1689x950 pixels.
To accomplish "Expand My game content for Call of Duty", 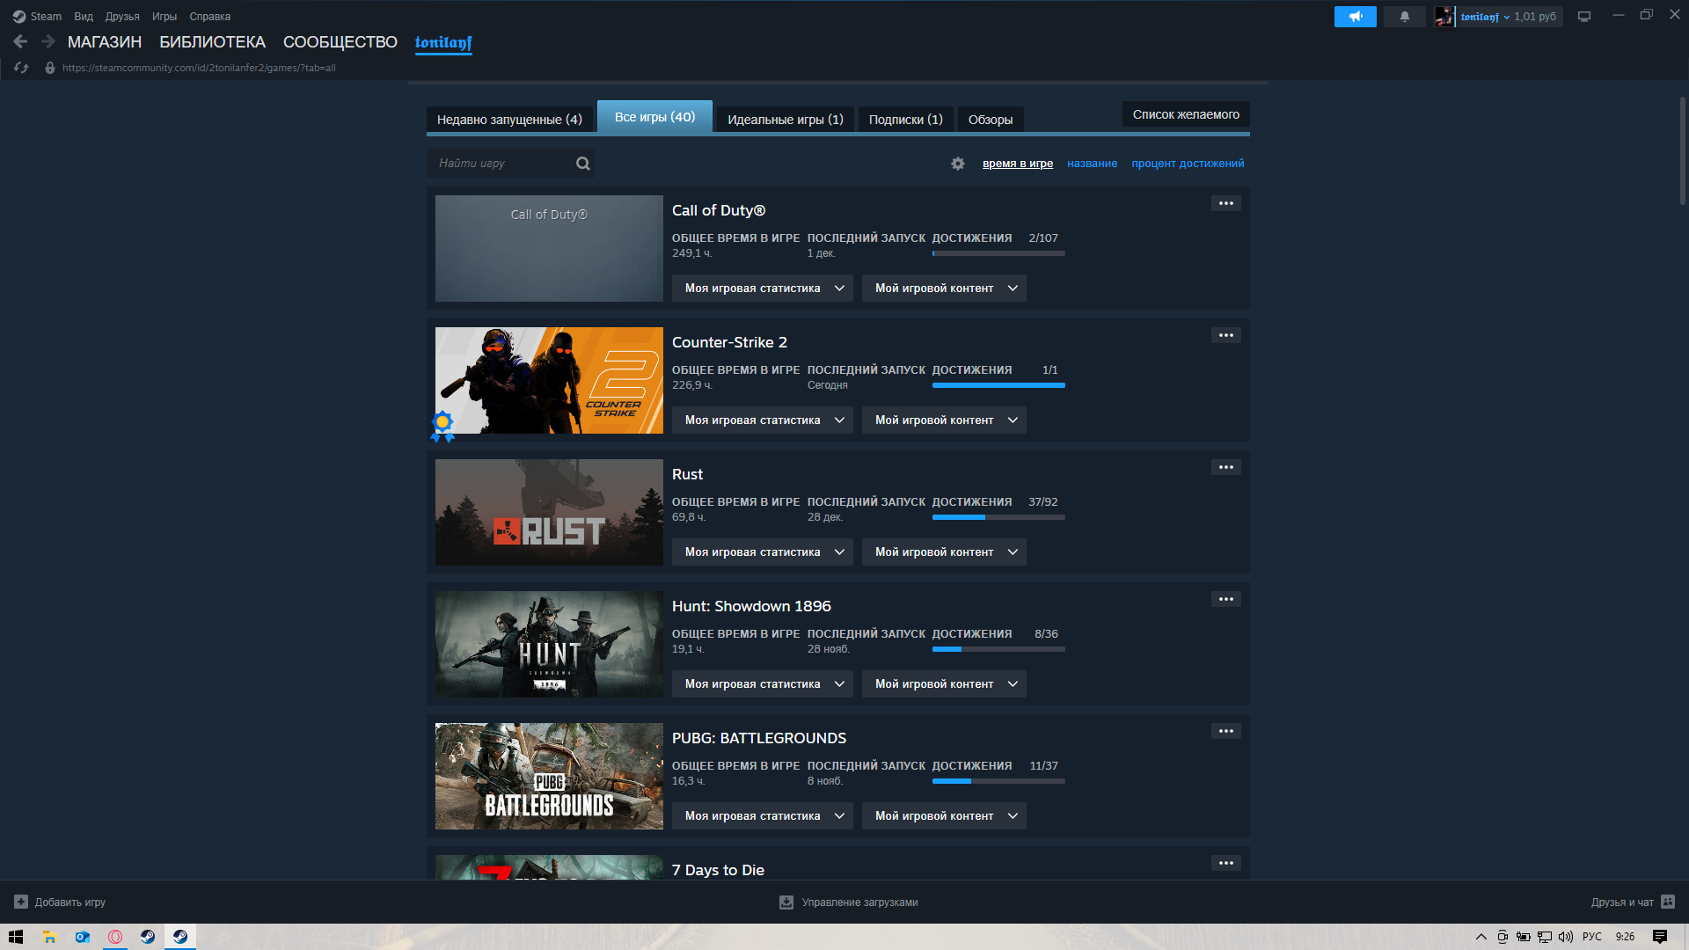I will (x=944, y=289).
